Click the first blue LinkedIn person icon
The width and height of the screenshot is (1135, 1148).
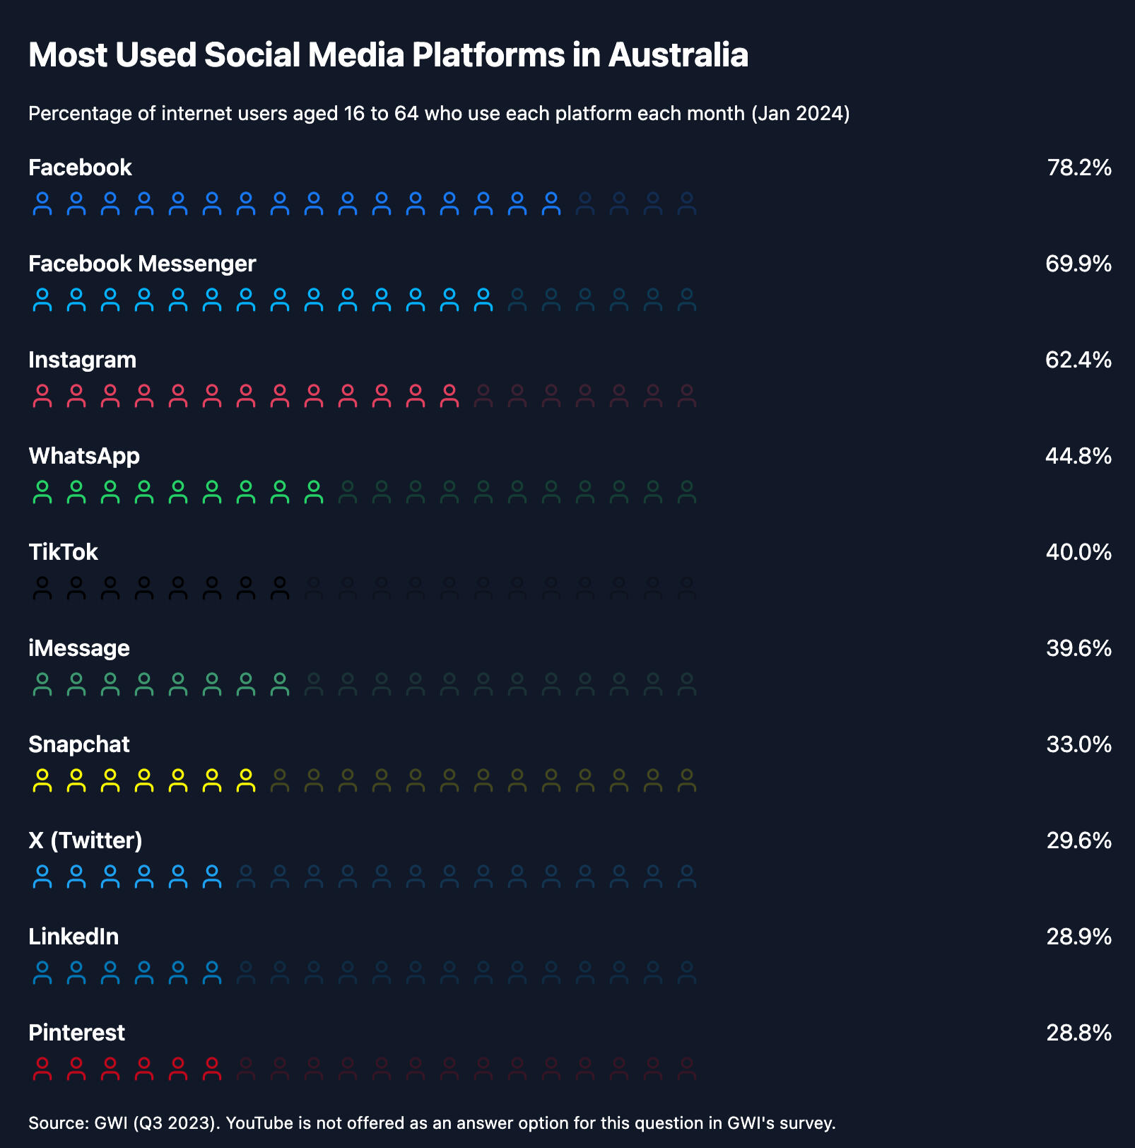[42, 973]
